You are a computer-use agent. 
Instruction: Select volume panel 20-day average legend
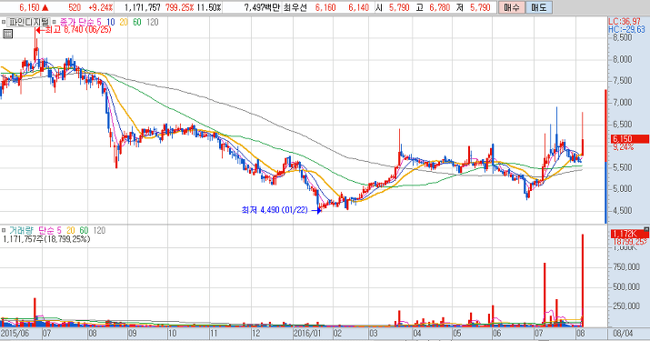[x=71, y=230]
